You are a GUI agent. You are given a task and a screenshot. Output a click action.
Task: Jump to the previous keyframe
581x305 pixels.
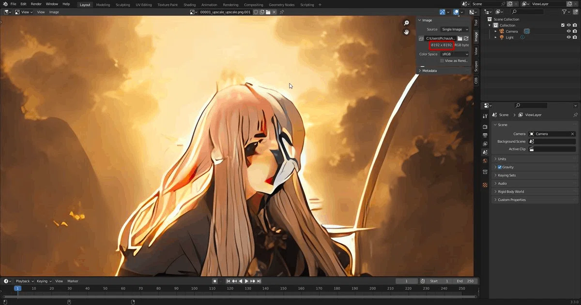[234, 281]
